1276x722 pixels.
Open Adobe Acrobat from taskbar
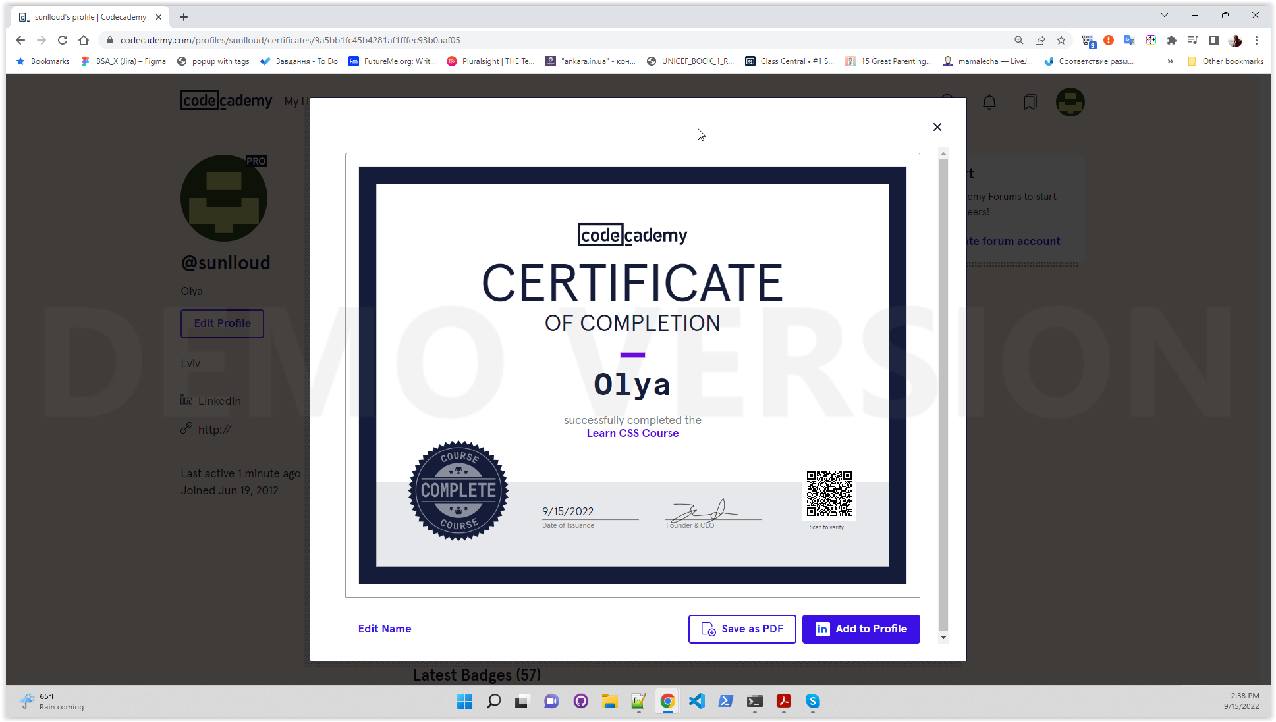coord(783,702)
